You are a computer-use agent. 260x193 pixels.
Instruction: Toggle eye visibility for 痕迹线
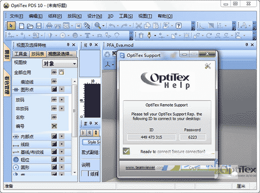(x=54, y=81)
